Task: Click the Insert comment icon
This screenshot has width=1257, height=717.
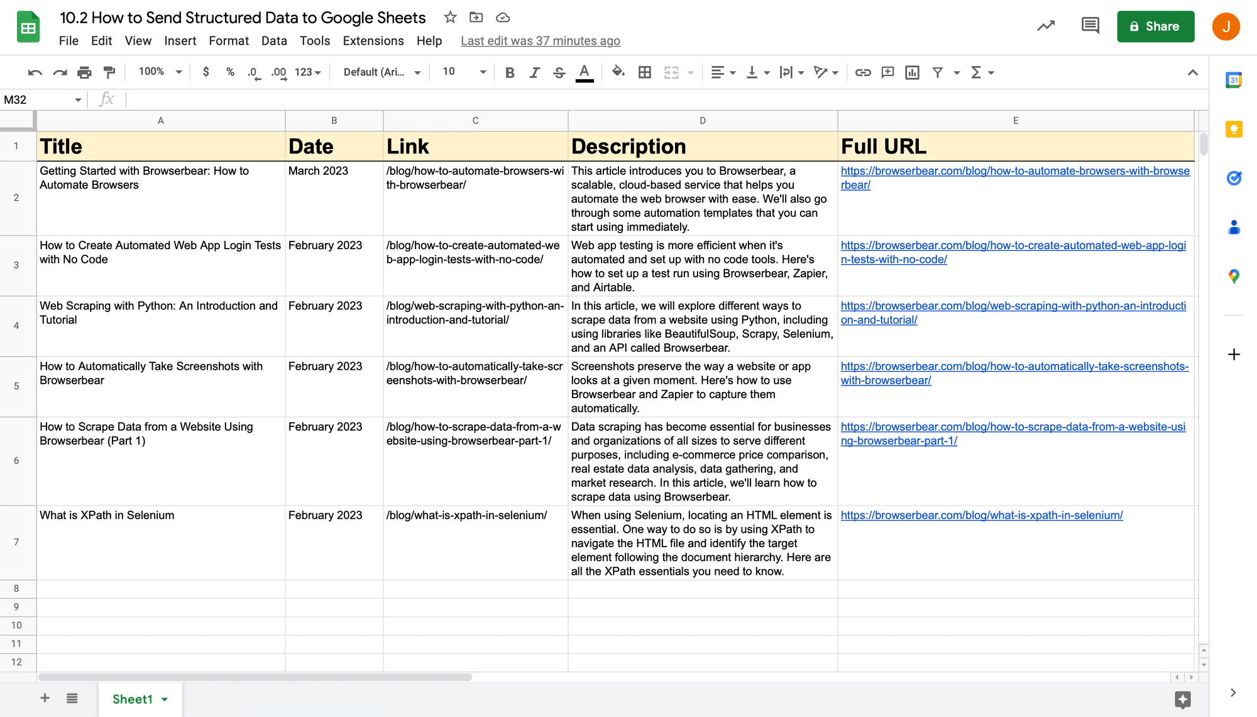Action: 887,72
